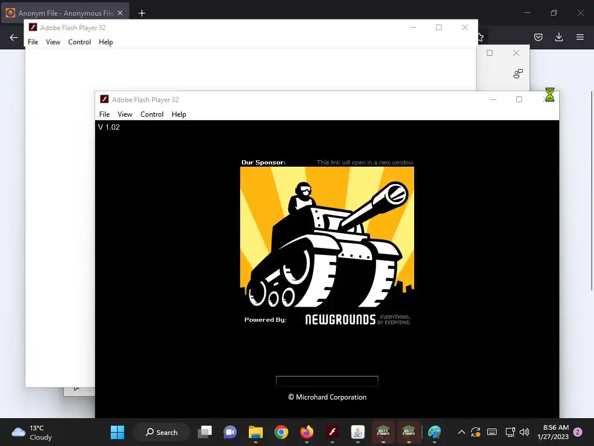Select the Anonym File browser tab
Viewport: 594px width, 446px height.
pyautogui.click(x=65, y=13)
